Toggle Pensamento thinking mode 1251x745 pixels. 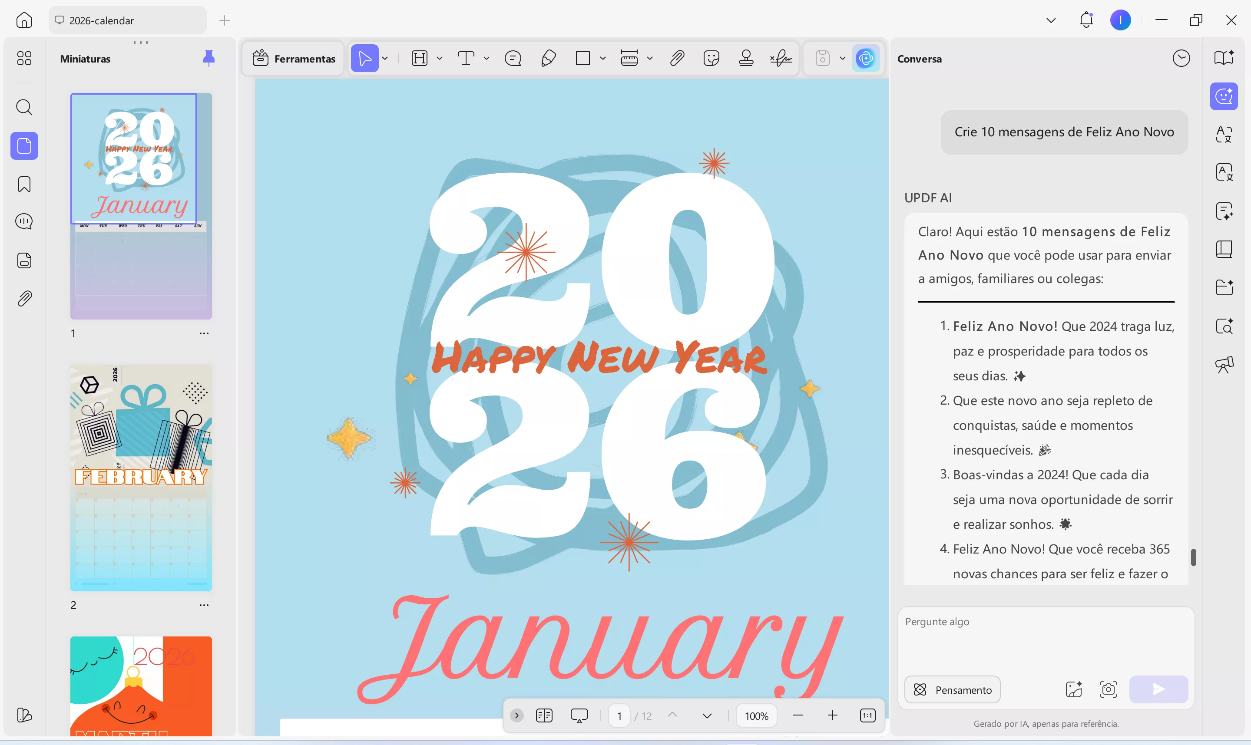click(952, 689)
